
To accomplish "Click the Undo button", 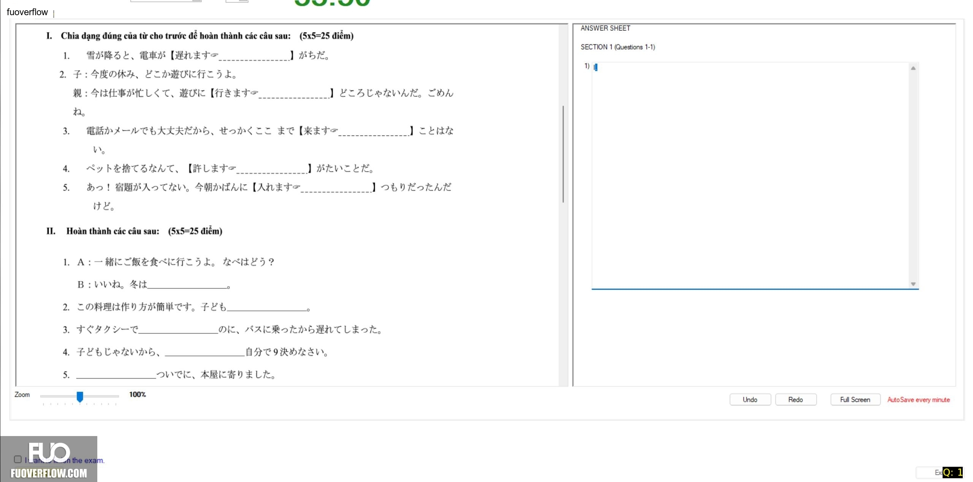I will [750, 400].
